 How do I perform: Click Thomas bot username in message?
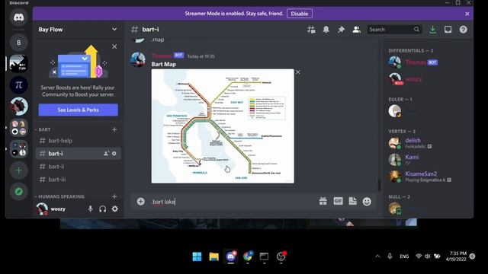(162, 56)
